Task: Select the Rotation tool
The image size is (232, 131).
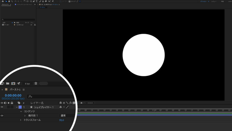Action: tap(25, 1)
